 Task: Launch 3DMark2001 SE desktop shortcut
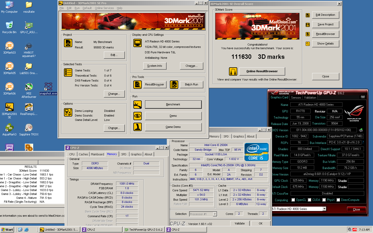[9, 111]
